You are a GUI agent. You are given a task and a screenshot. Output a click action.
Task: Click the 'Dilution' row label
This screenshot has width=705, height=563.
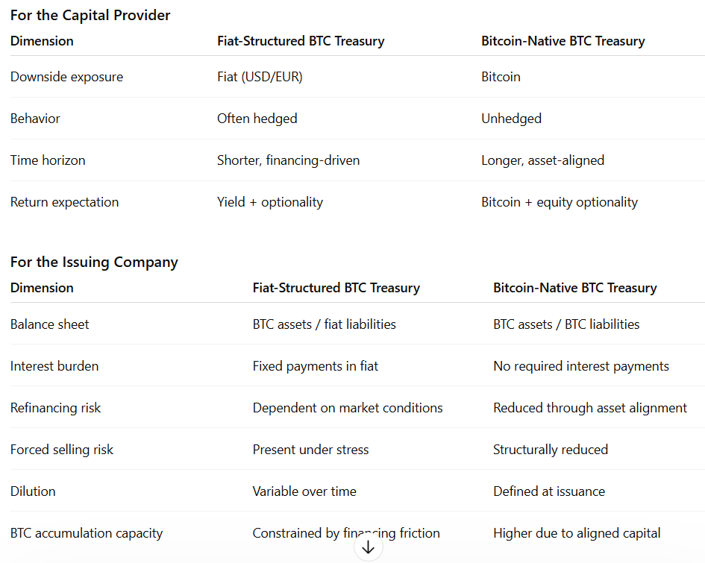[x=33, y=491]
